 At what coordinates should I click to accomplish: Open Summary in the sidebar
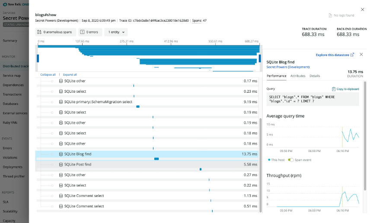(10, 40)
